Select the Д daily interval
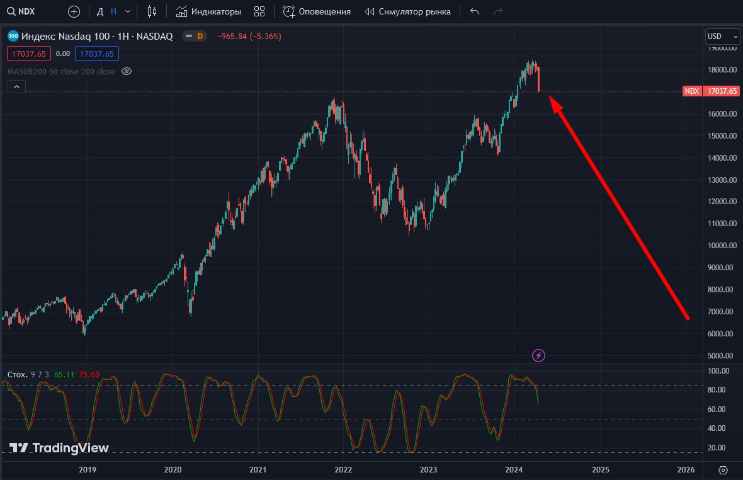The height and width of the screenshot is (480, 743). (x=100, y=11)
